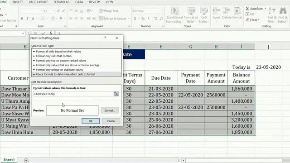The image size is (290, 163).
Task: Click the horizontal scrollbar left arrow
Action: coord(184,160)
